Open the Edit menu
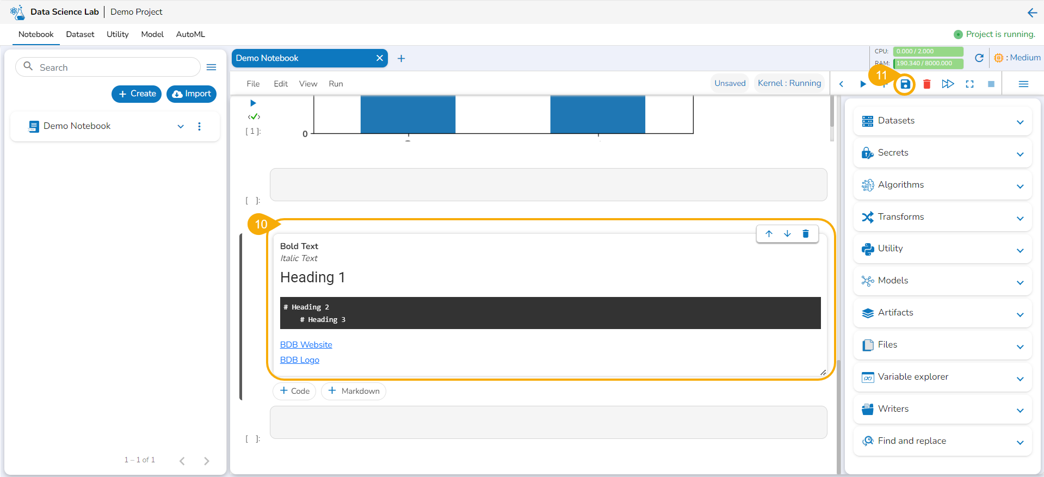The image size is (1044, 477). tap(281, 84)
